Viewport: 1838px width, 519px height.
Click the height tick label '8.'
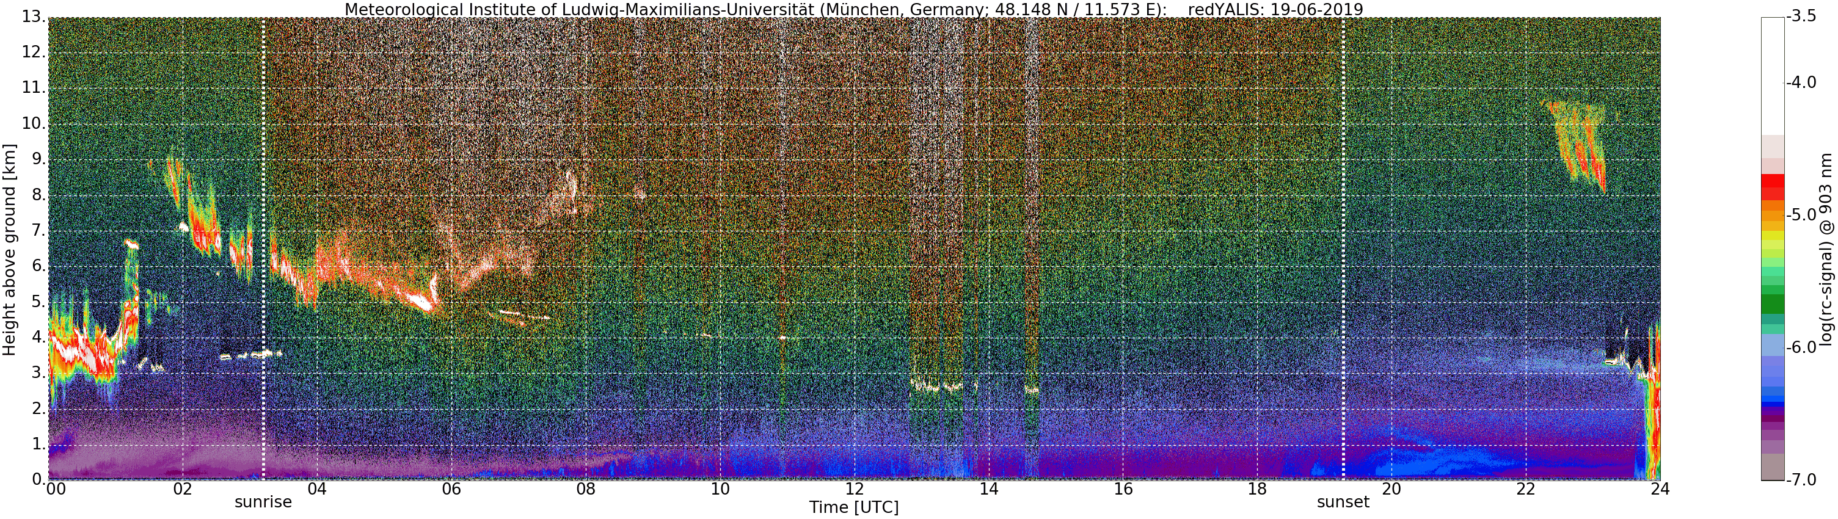click(x=38, y=195)
